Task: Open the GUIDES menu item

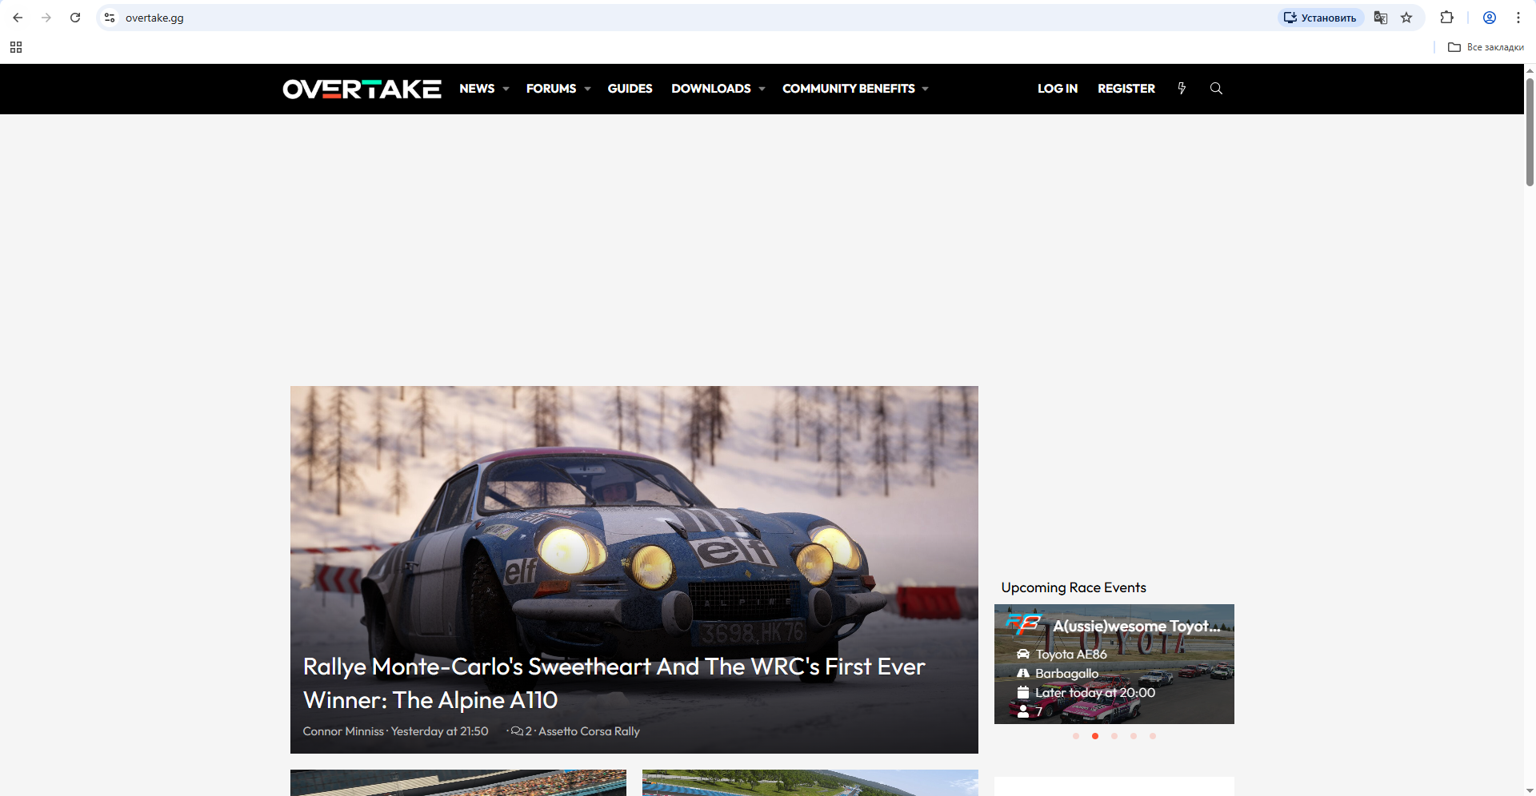Action: pos(630,89)
